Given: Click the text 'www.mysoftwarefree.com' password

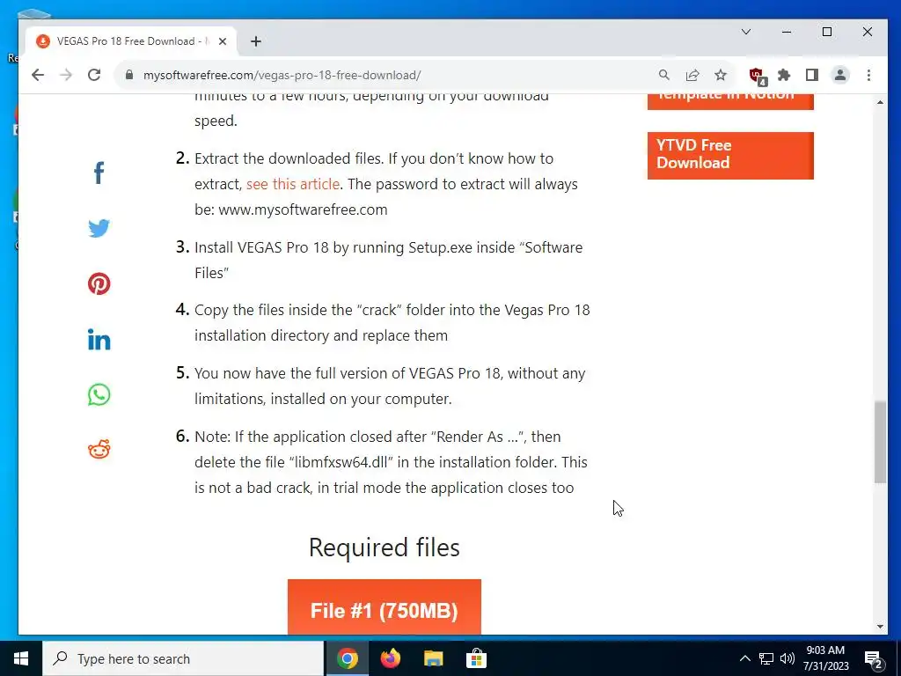Looking at the screenshot, I should 303,209.
